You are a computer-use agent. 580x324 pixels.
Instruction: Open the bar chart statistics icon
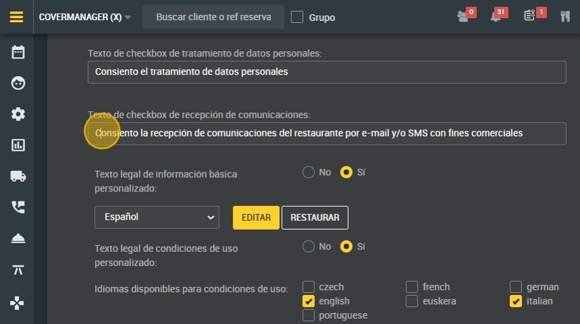click(18, 145)
